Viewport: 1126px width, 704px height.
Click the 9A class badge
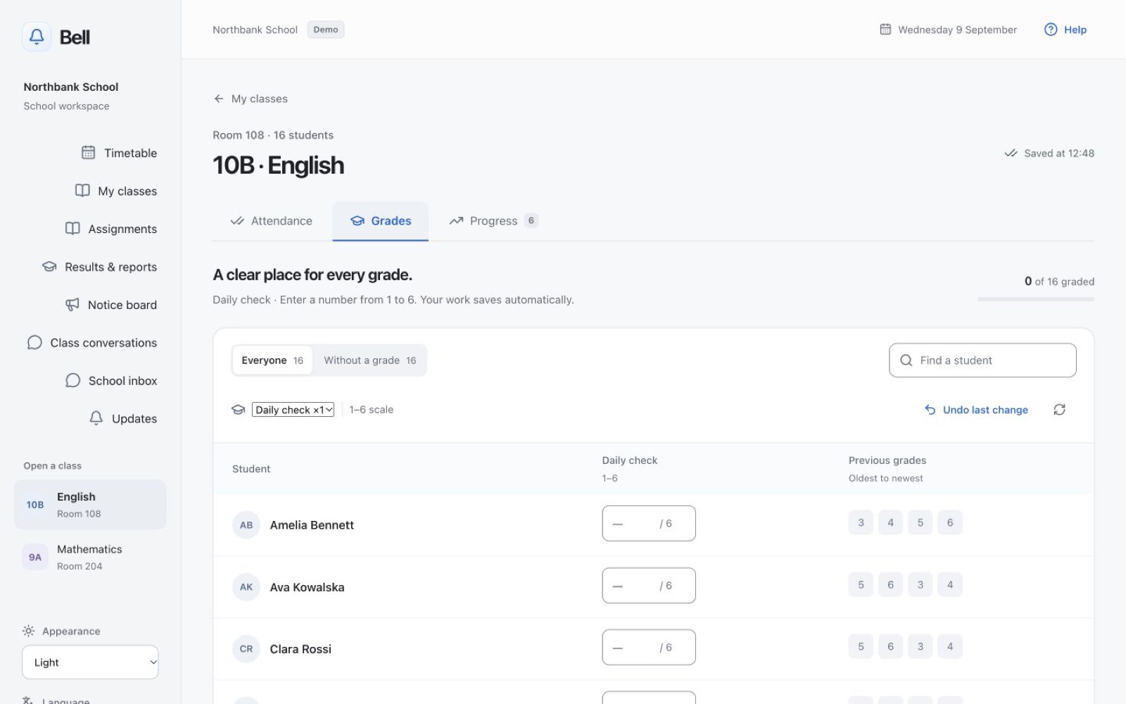(35, 557)
